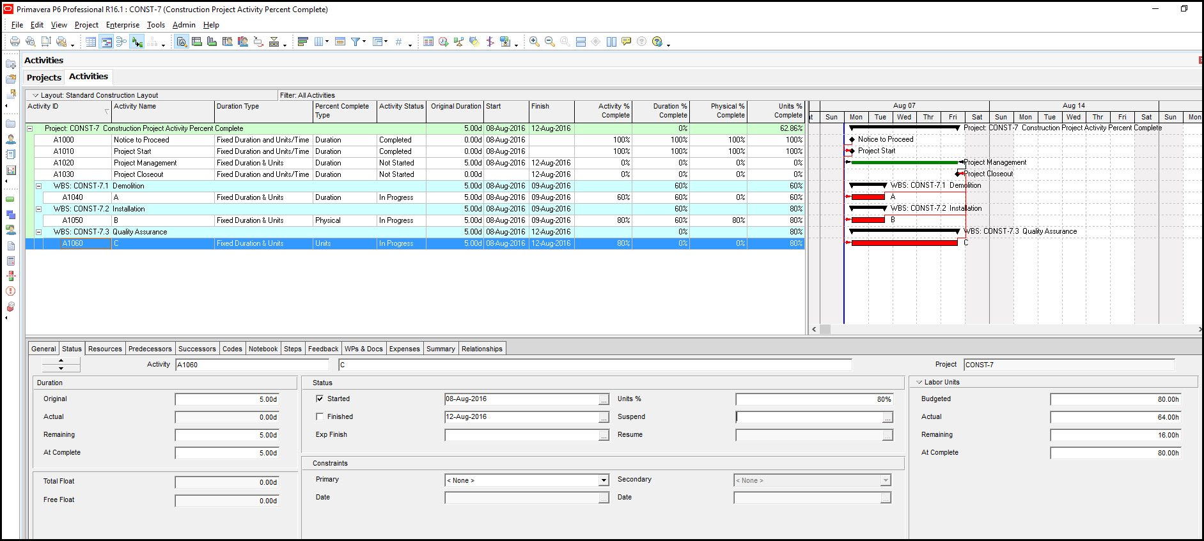Click the green Project Management Gantt bar

tap(905, 162)
